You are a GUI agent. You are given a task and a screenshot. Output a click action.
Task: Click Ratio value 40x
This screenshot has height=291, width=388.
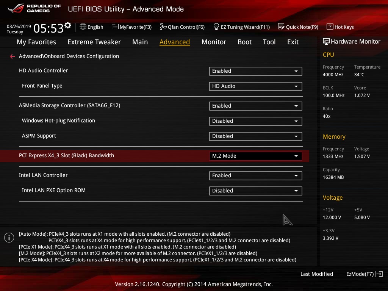(327, 116)
